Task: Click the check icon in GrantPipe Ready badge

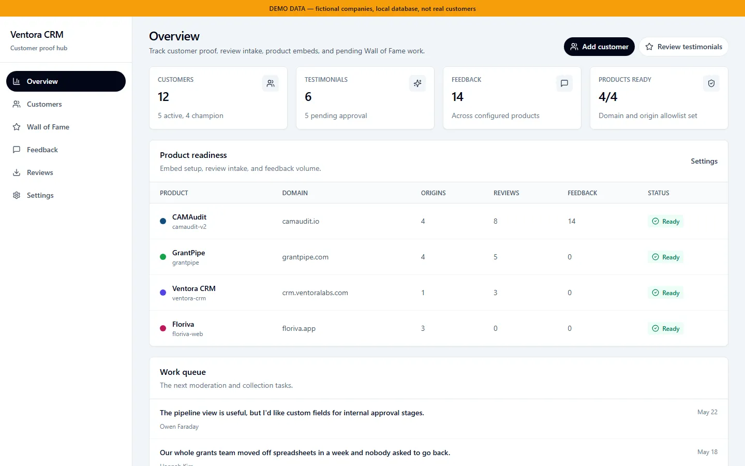Action: click(655, 257)
